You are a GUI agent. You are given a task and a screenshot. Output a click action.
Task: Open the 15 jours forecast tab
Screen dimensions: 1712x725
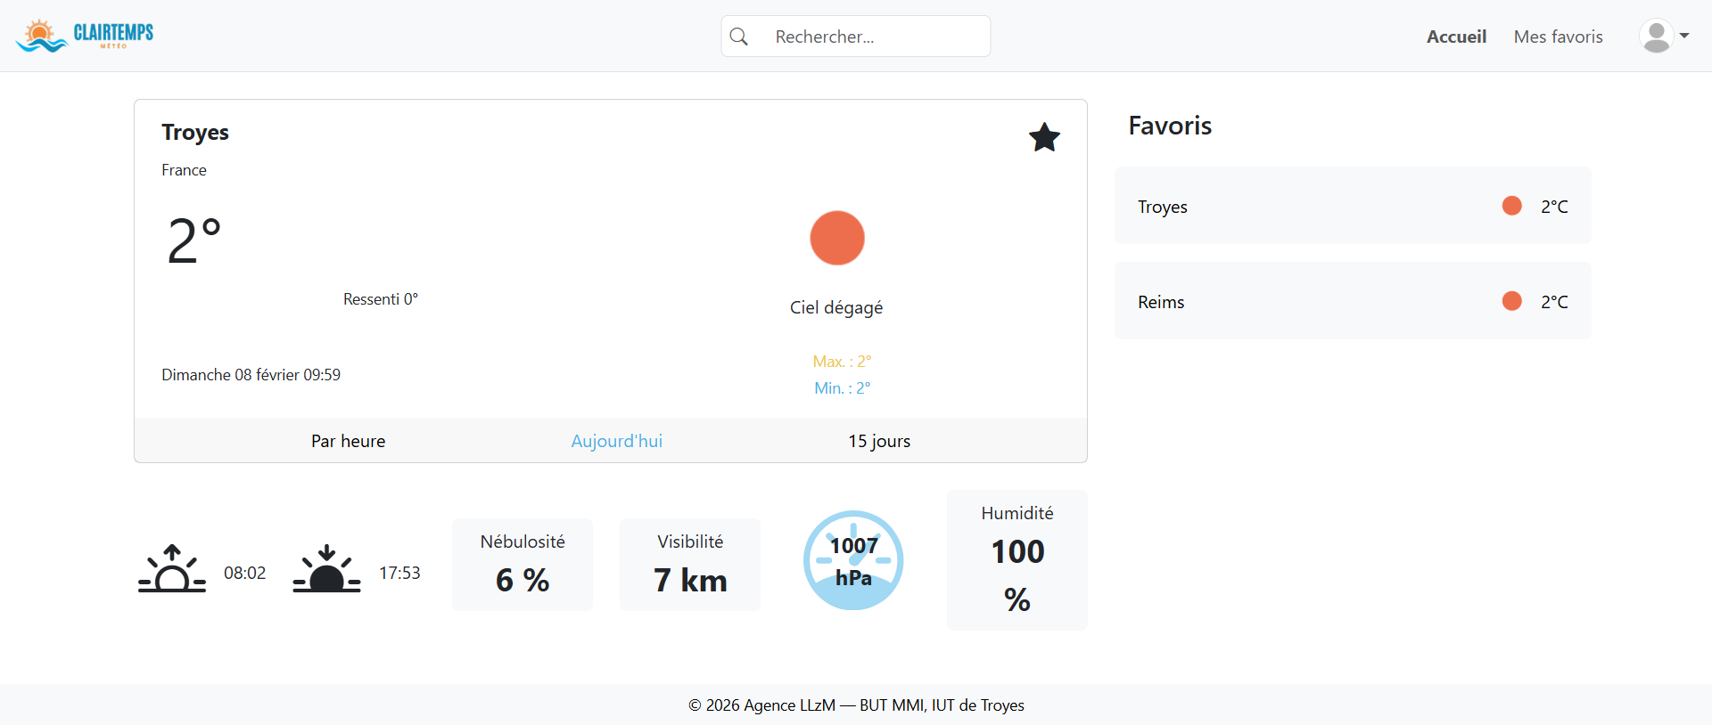click(879, 441)
